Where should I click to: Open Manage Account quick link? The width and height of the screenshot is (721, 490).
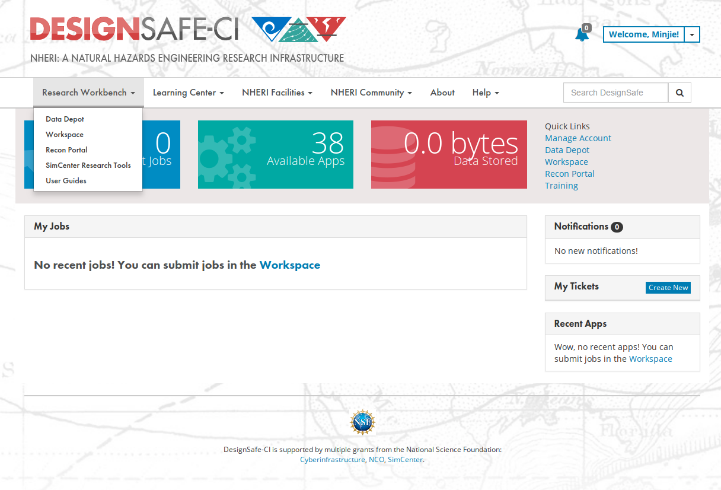coord(578,138)
